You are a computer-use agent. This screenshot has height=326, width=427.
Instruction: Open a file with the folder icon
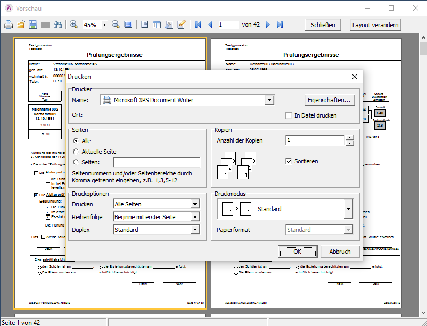(21, 25)
